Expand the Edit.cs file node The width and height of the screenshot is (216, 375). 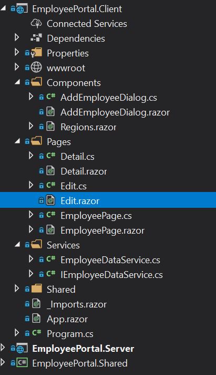coord(31,186)
